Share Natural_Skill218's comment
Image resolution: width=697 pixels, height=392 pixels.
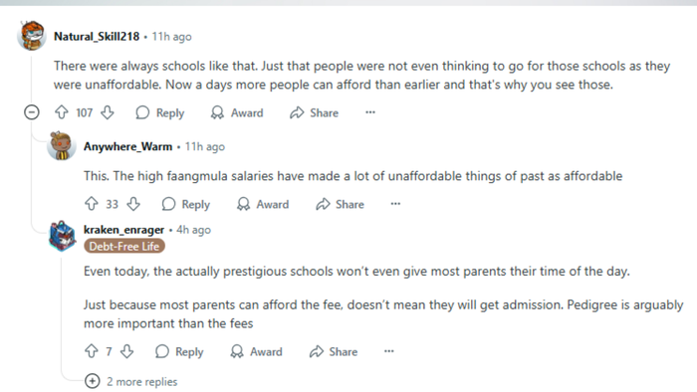[314, 112]
